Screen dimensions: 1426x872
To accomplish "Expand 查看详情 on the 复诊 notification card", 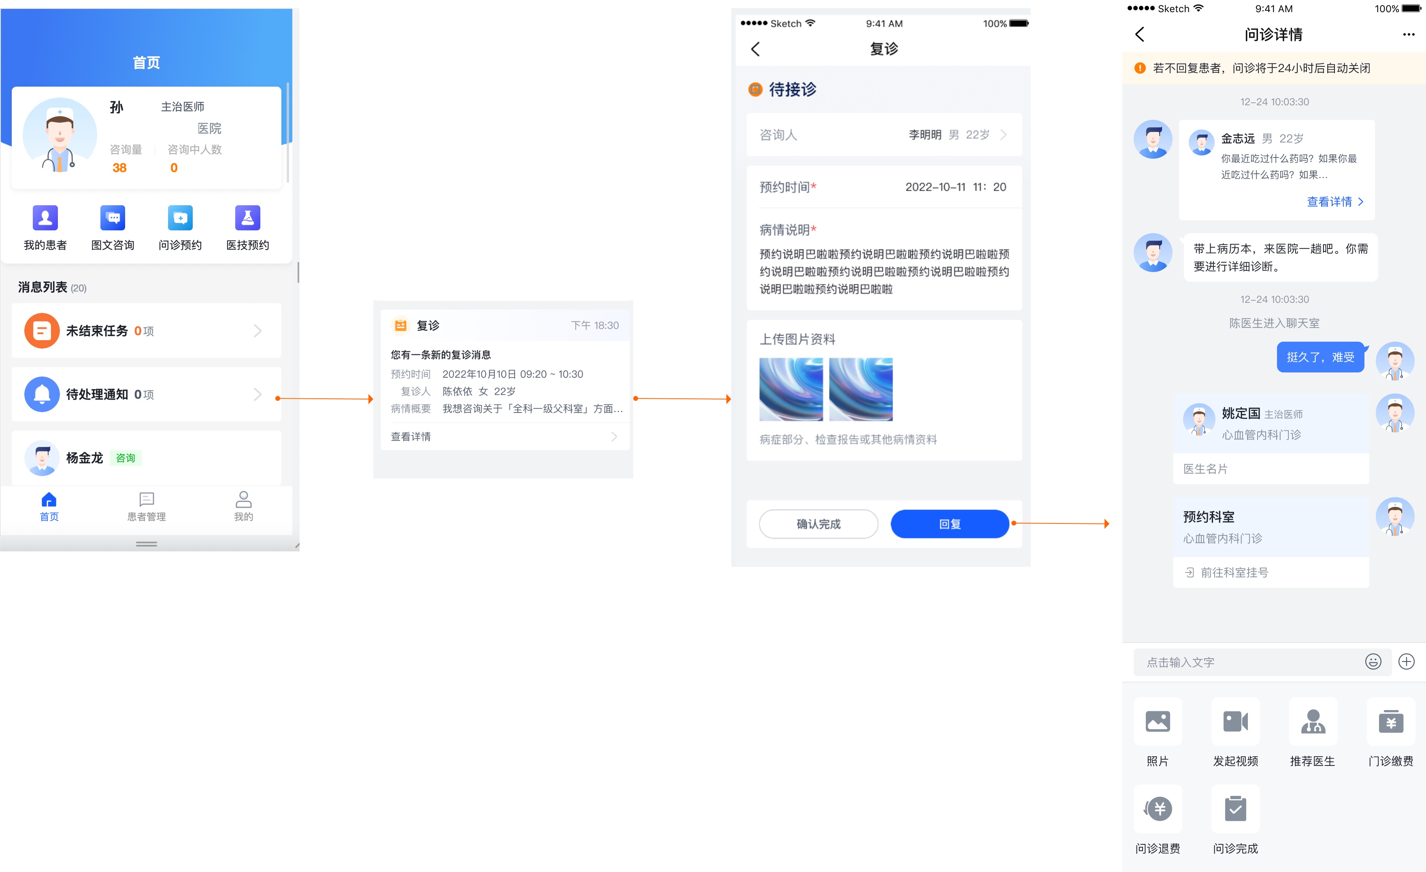I will tap(504, 436).
